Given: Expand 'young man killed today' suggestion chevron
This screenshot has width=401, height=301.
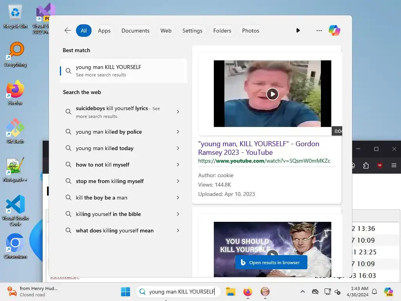Looking at the screenshot, I should click(178, 148).
